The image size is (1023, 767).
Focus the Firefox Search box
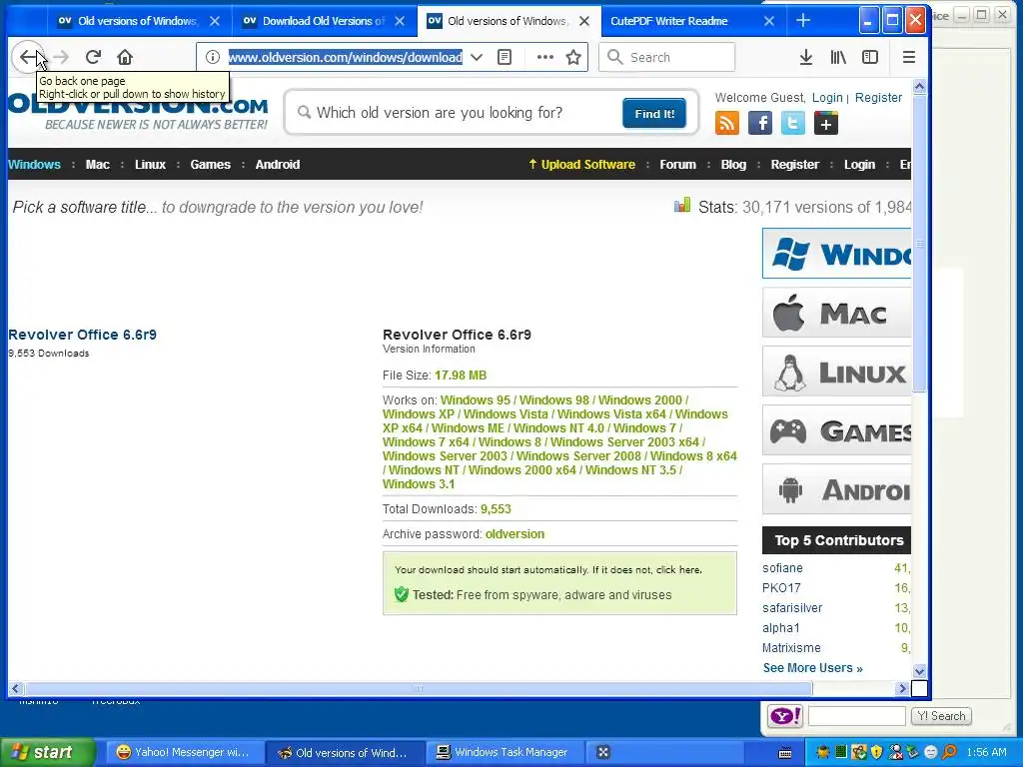tap(666, 57)
